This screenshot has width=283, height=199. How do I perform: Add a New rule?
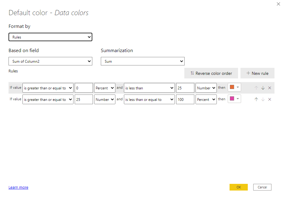[x=257, y=73]
